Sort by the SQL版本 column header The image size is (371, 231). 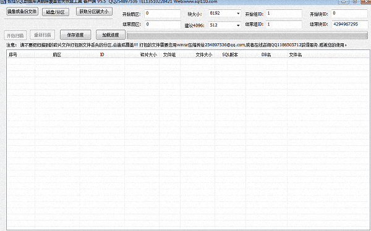[230, 54]
